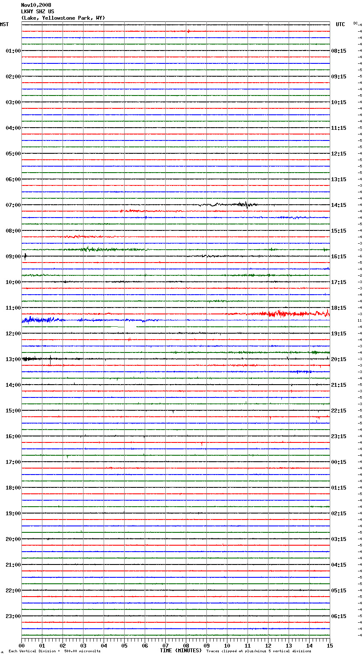
Task: Select the 15:00 MST row label
Action: (13, 411)
